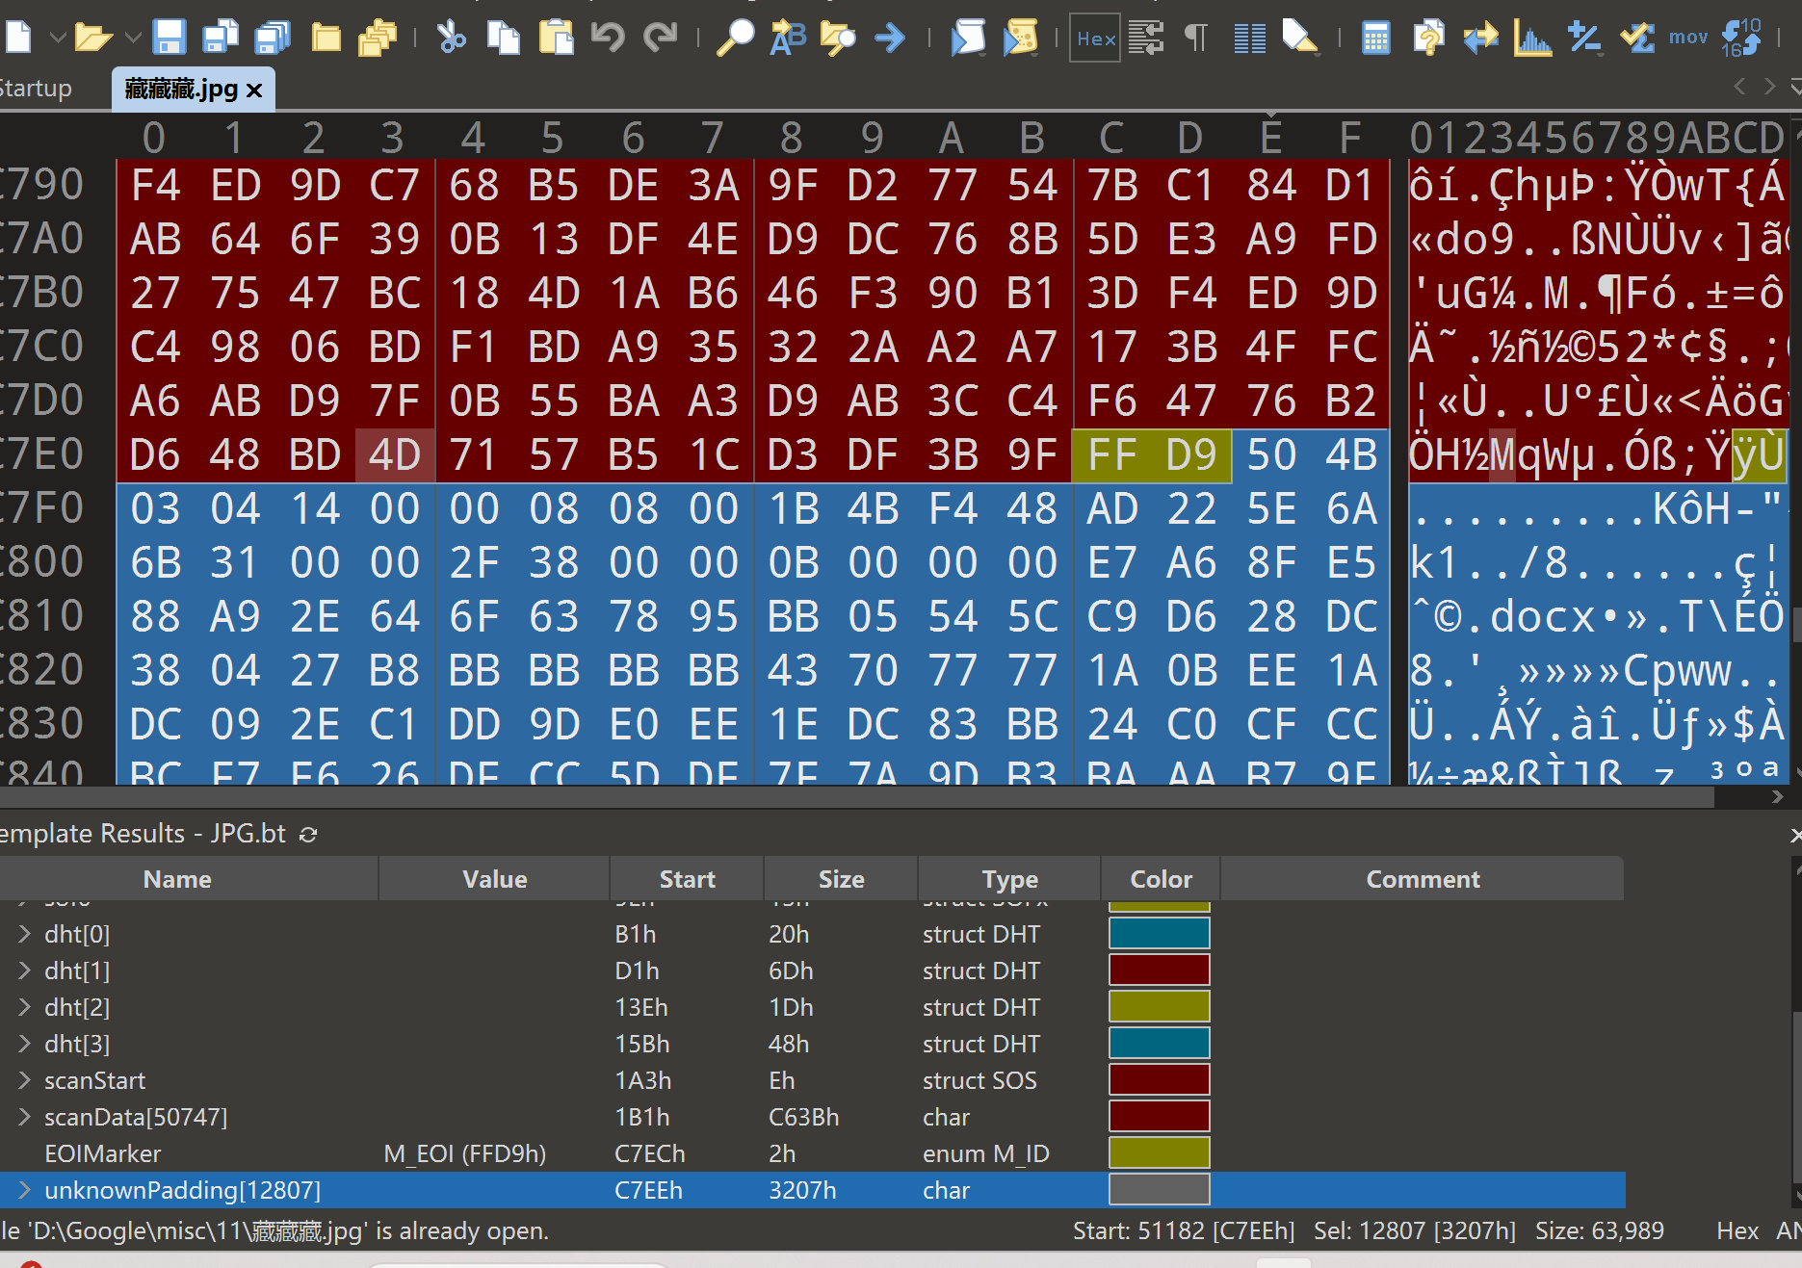Expand the dht[3] tree node
This screenshot has width=1802, height=1268.
tap(24, 1044)
